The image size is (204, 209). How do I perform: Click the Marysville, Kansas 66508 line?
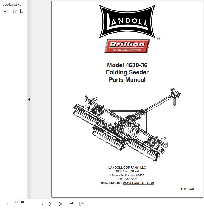click(x=127, y=175)
